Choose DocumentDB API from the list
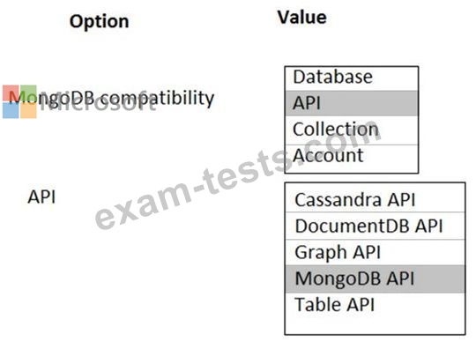 click(x=375, y=226)
